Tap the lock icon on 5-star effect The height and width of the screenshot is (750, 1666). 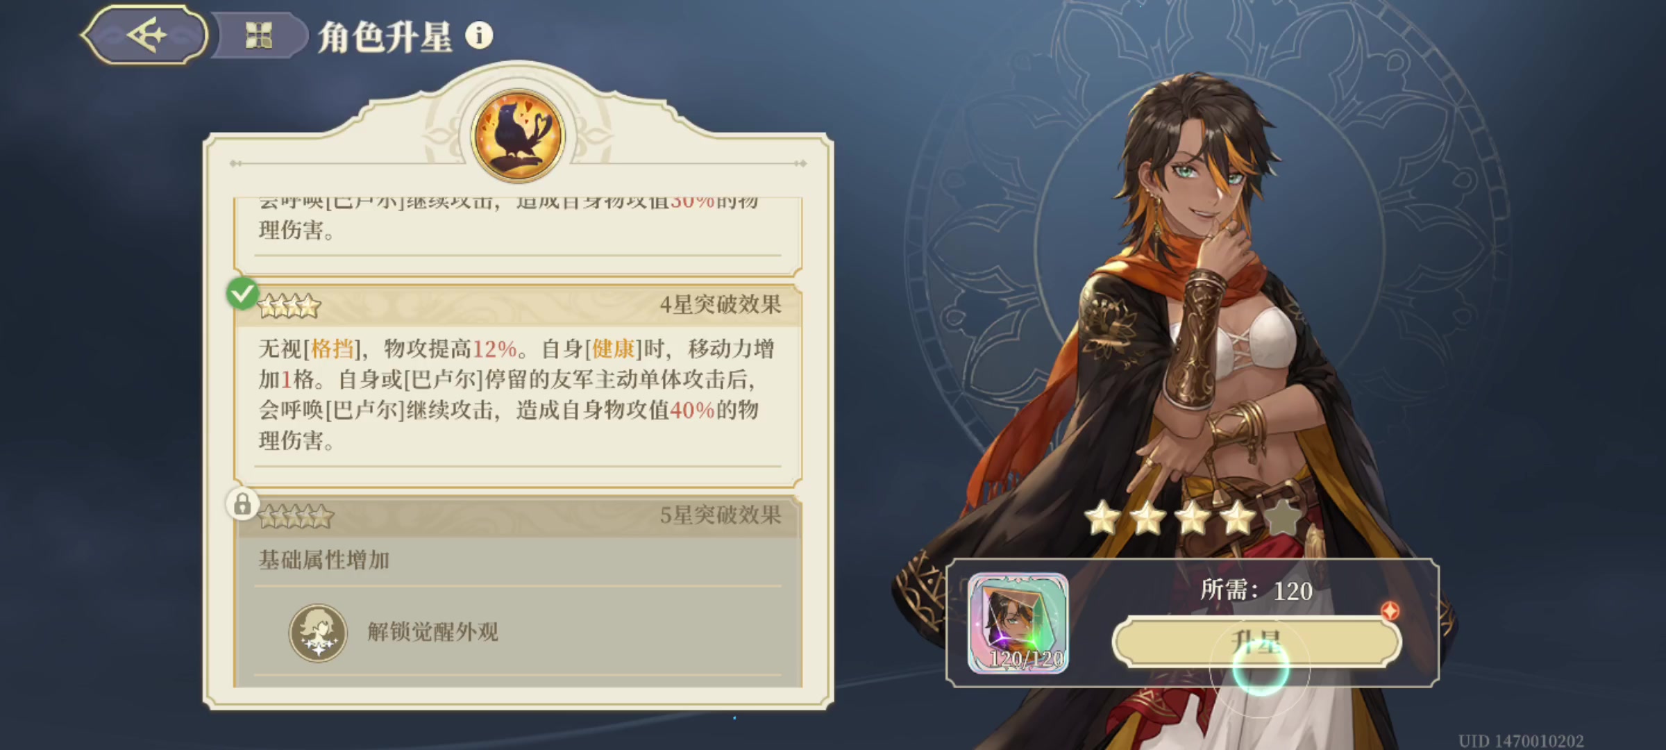tap(242, 504)
